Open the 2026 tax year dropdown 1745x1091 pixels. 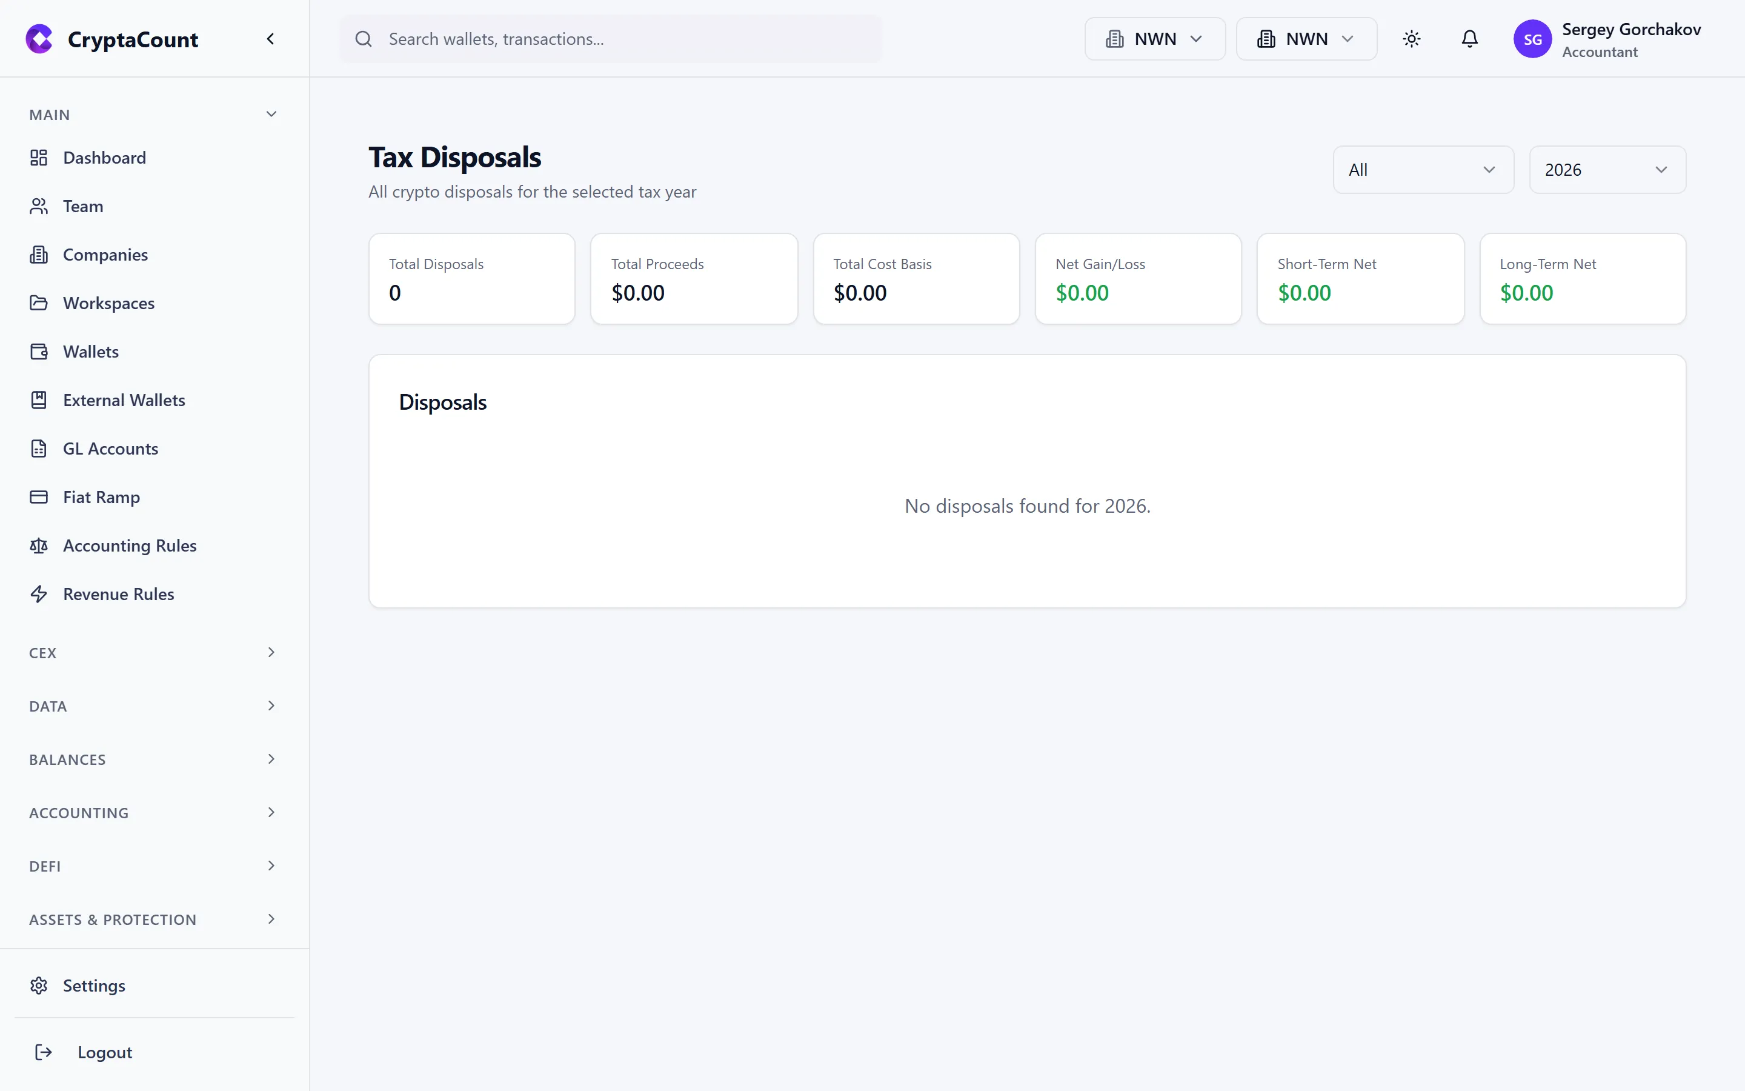(1607, 170)
